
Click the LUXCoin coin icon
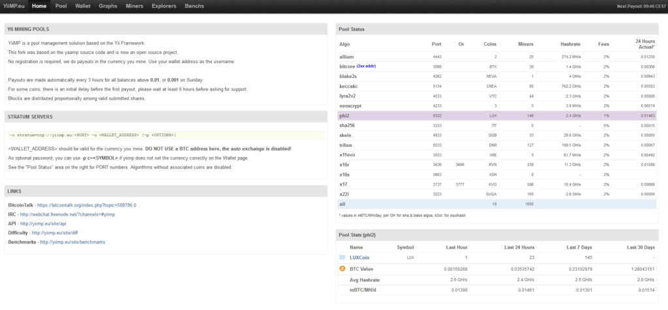pos(342,258)
